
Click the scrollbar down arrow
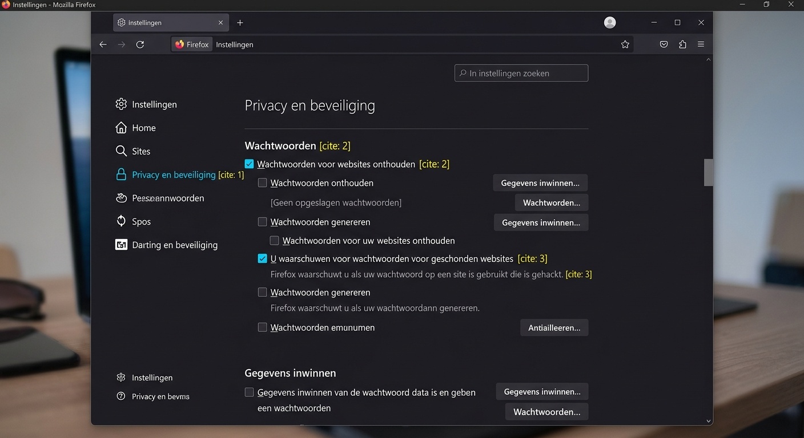(x=709, y=421)
